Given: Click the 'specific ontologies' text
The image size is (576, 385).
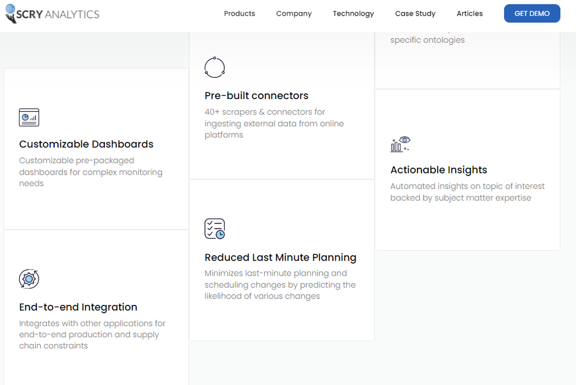Looking at the screenshot, I should 427,40.
